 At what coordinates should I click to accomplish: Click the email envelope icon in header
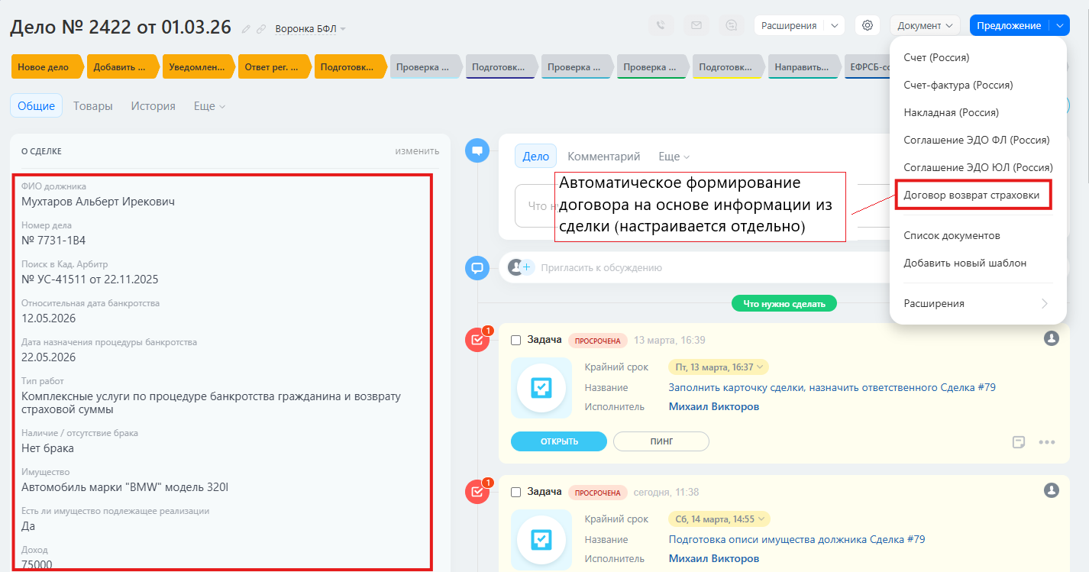[x=696, y=25]
